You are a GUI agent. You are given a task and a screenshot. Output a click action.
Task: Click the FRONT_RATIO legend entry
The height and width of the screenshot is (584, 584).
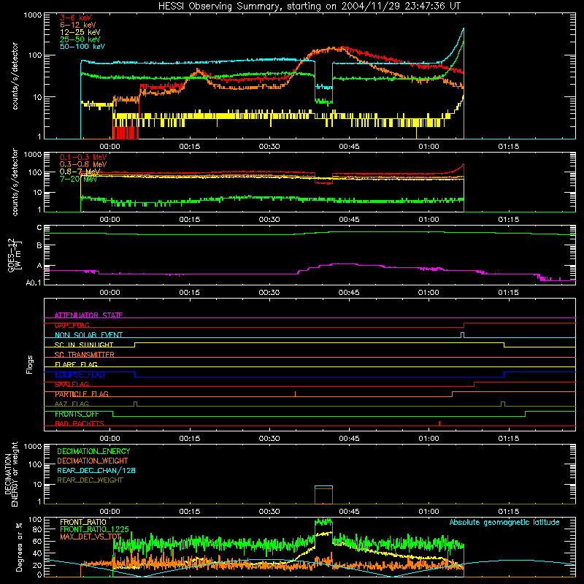(83, 522)
